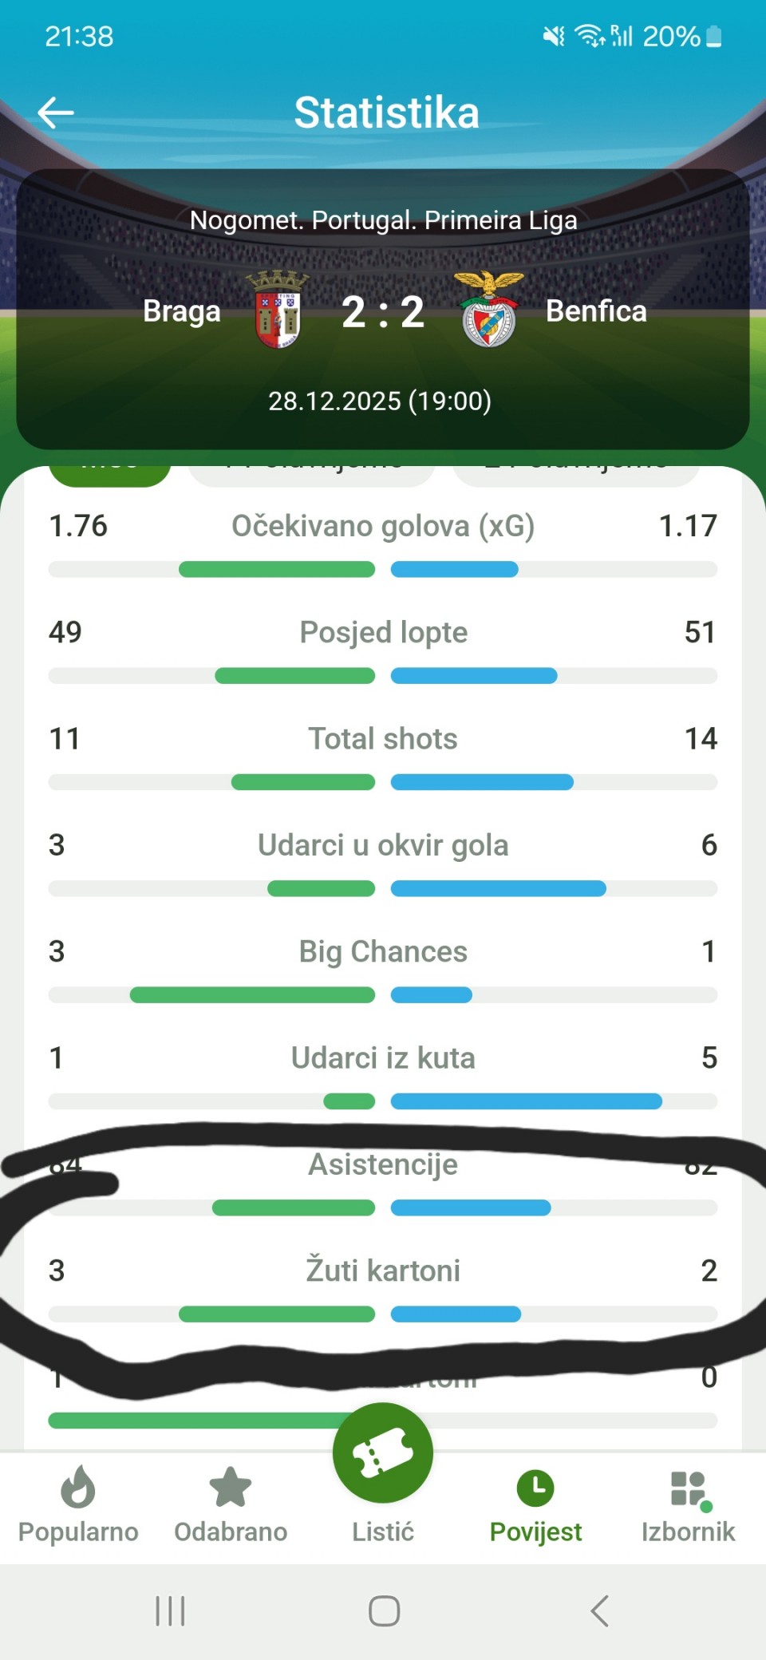Viewport: 766px width, 1660px height.
Task: Tap the 2 : 2 match score
Action: 383,311
